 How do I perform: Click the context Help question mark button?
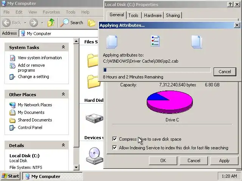point(230,4)
